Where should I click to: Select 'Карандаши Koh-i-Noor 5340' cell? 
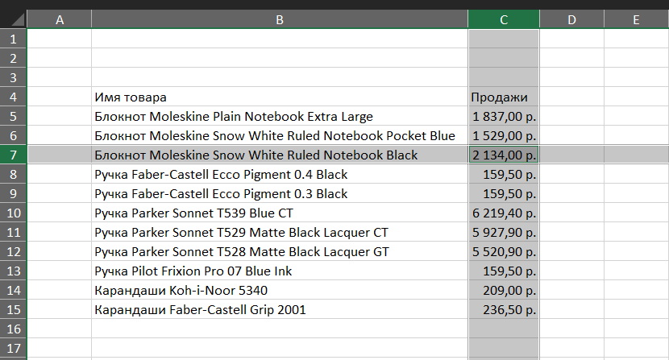(x=280, y=290)
